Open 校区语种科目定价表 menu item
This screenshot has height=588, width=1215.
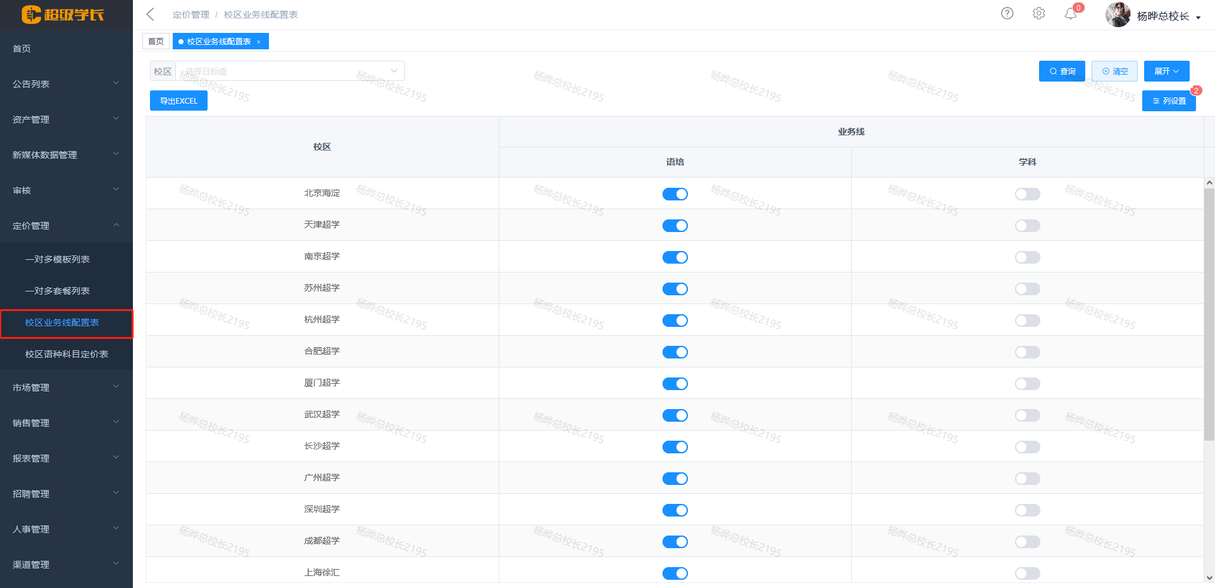[66, 354]
